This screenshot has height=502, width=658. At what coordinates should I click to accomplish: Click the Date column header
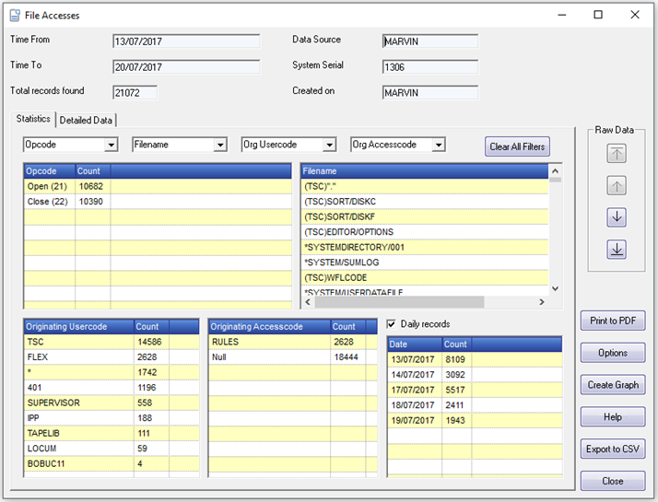(x=415, y=344)
